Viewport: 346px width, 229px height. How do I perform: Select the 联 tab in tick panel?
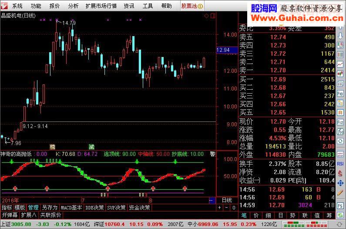coord(305,215)
